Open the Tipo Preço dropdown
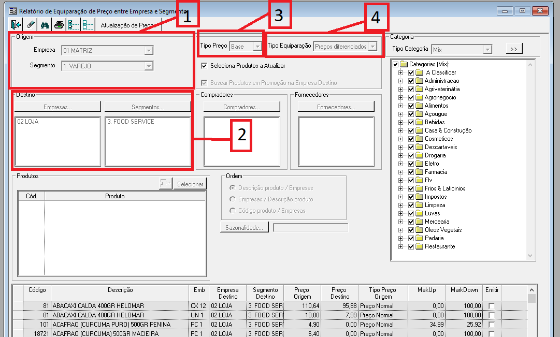The image size is (560, 337). 257,47
